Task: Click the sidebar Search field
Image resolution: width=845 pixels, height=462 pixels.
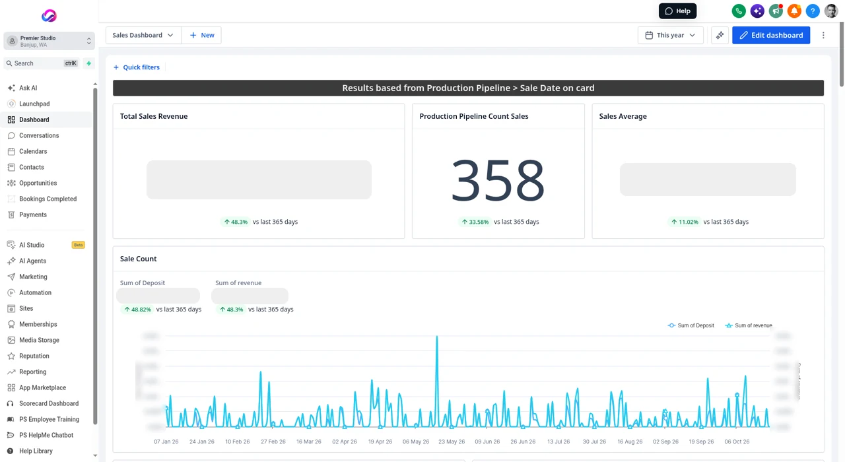Action: click(42, 63)
